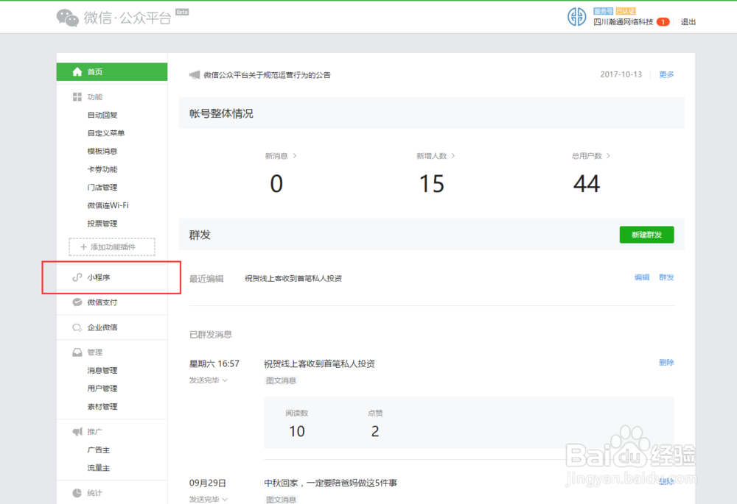
Task: Select 模板消息 from the sidebar
Action: [x=103, y=151]
